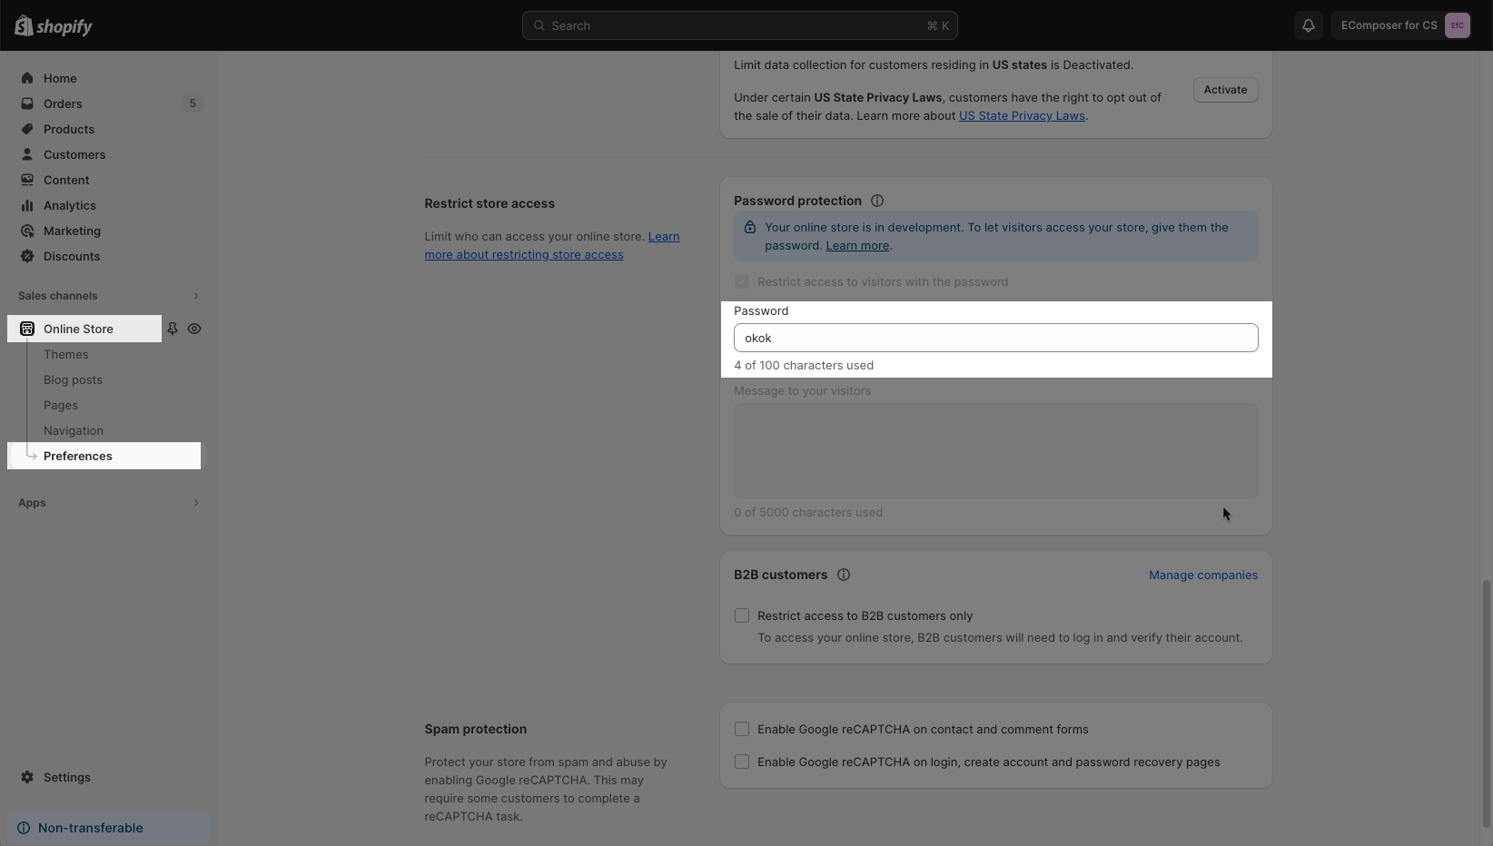This screenshot has width=1493, height=846.
Task: Toggle Restrict access to visitors with password
Action: click(x=742, y=281)
